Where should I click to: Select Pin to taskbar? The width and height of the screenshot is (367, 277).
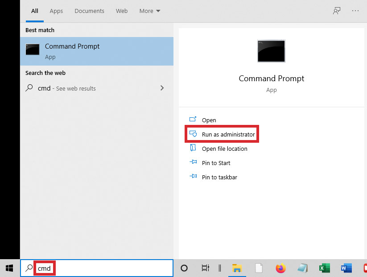(219, 177)
